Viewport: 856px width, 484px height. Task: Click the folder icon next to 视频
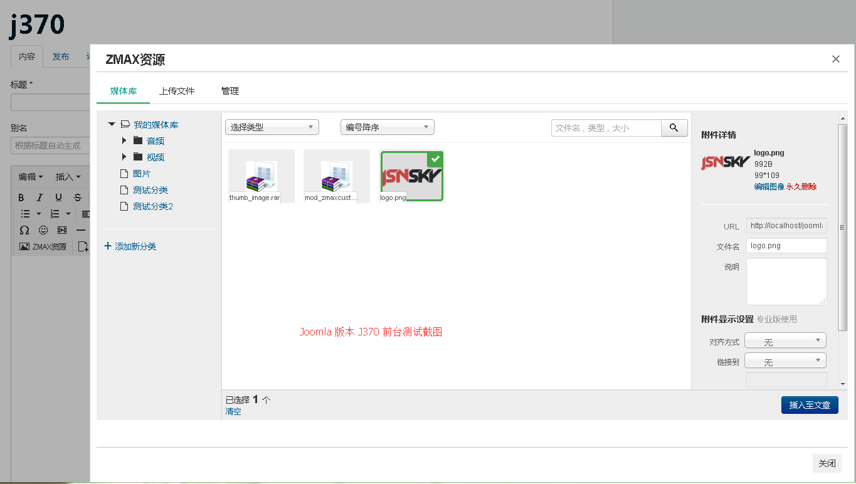coord(138,157)
